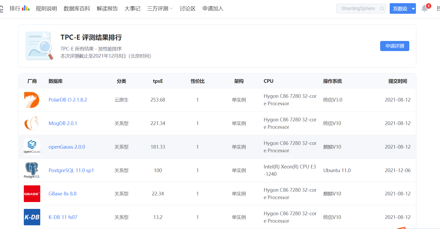Expand the 三方评测 menu
The height and width of the screenshot is (229, 440).
click(160, 8)
